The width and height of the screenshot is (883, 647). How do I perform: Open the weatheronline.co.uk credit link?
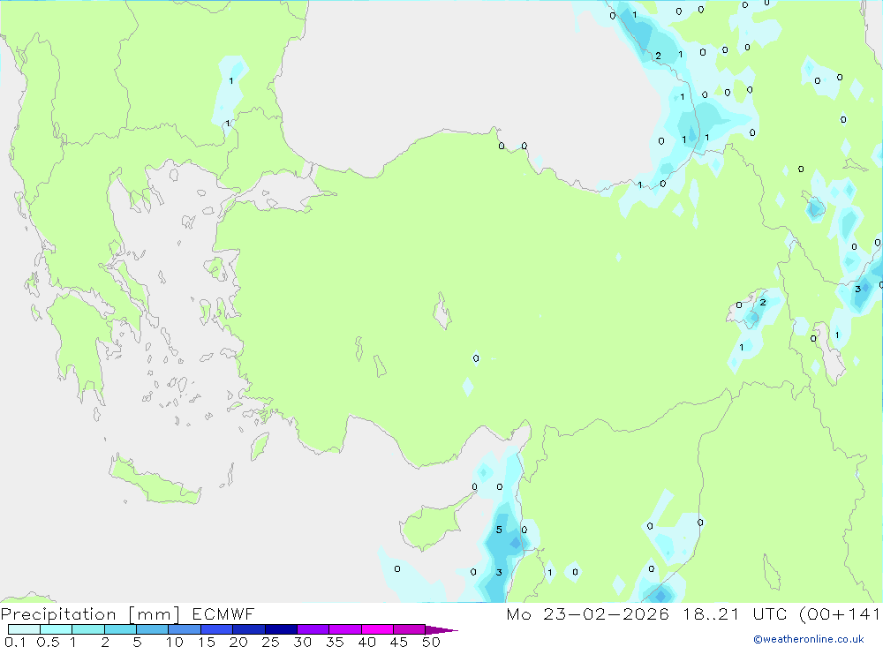click(809, 639)
